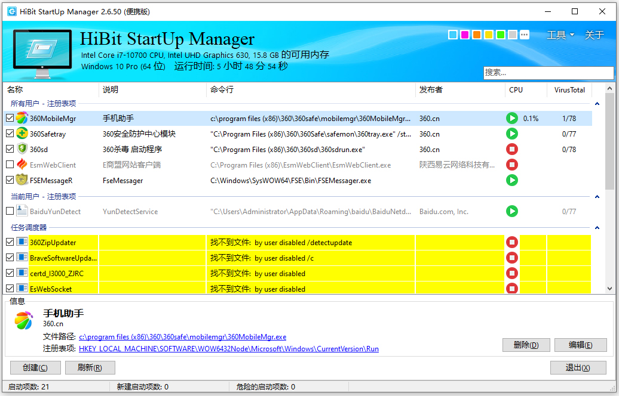Uncheck the 360Safetray startup entry

pyautogui.click(x=10, y=133)
